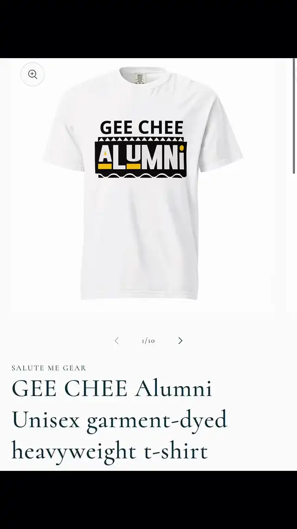Click the yellow dot above the ALUMNI letter i
297x529 pixels.
click(181, 148)
